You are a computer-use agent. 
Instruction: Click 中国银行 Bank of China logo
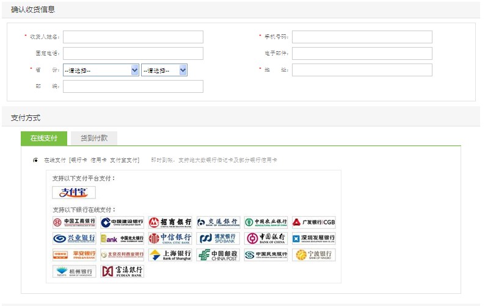[266, 239]
